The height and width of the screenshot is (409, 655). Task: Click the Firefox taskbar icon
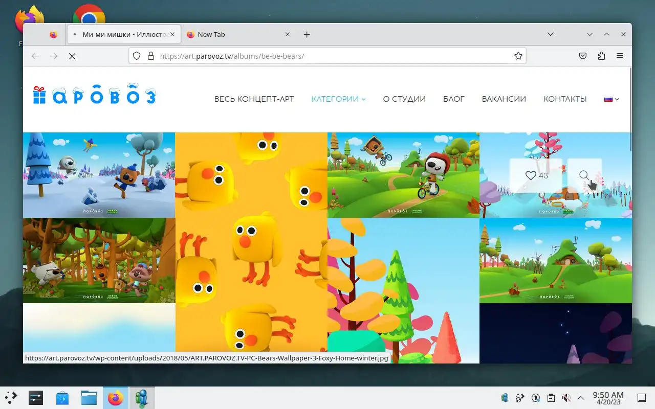[116, 397]
